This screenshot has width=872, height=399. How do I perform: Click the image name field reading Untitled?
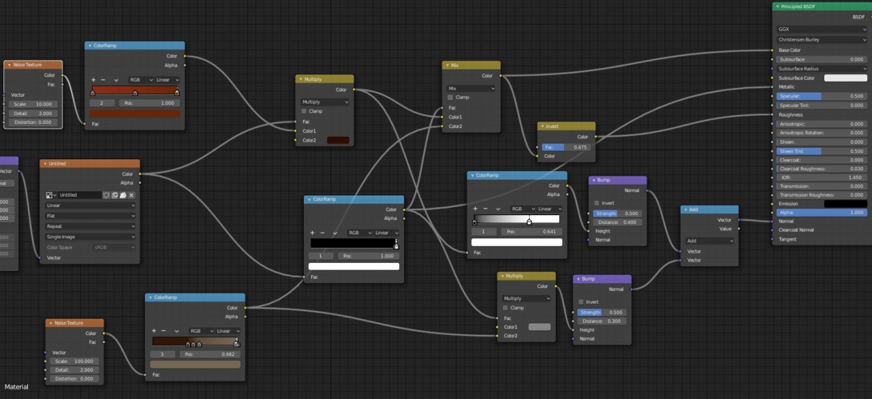coord(80,195)
